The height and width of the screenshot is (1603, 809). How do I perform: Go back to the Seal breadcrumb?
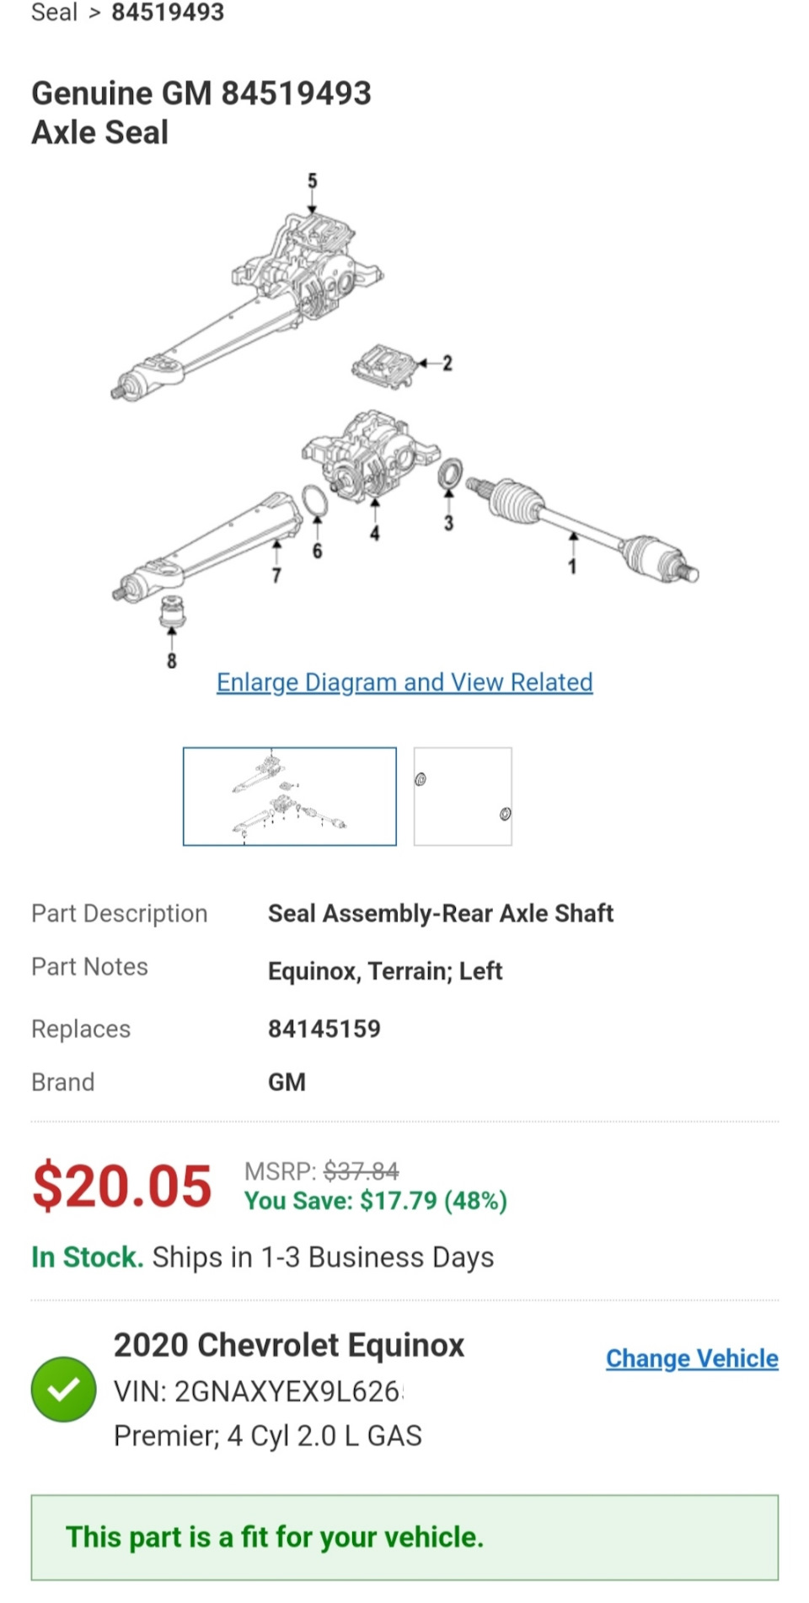(x=54, y=13)
